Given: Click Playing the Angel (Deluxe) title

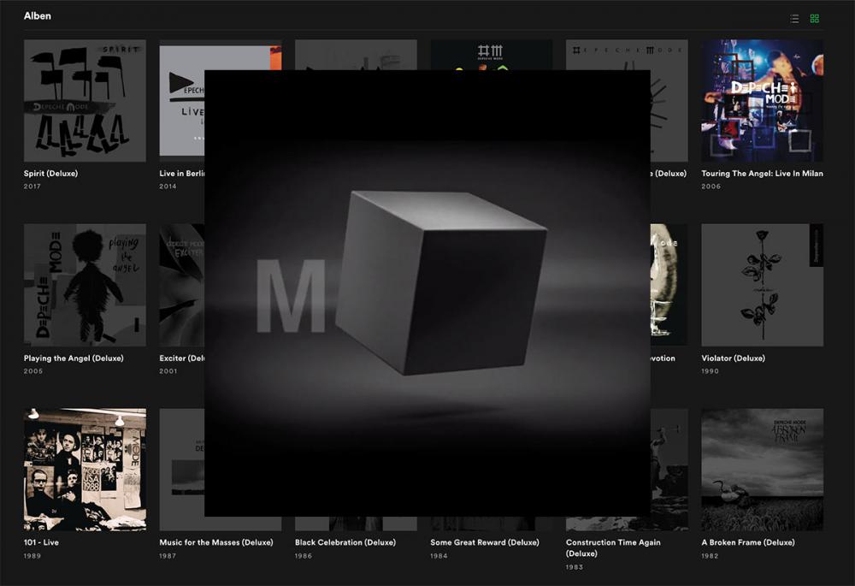Looking at the screenshot, I should [x=74, y=358].
